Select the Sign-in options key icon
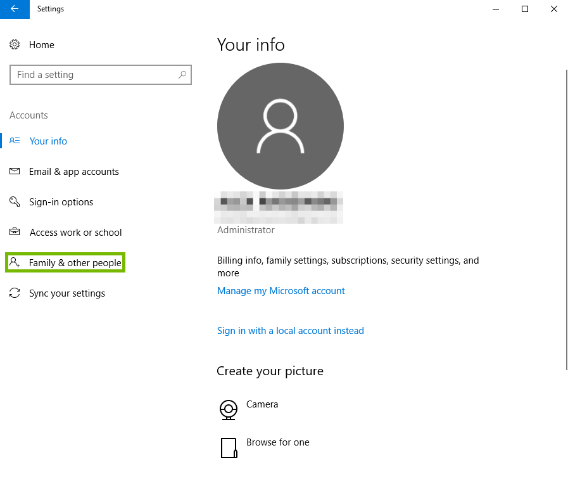The height and width of the screenshot is (481, 568). pos(15,202)
